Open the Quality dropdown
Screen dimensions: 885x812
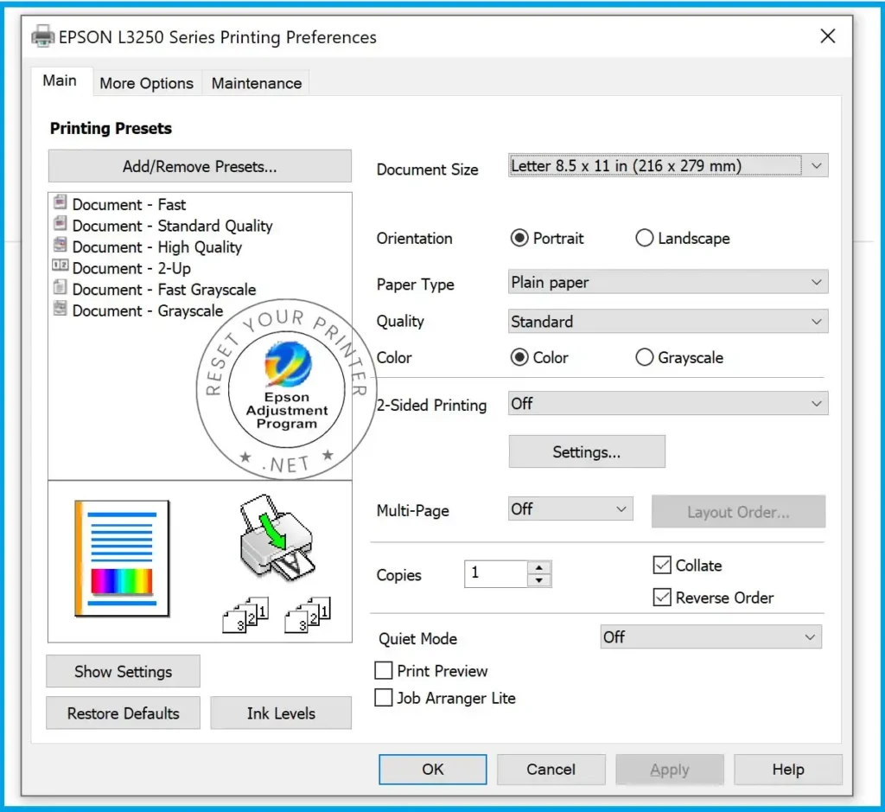point(668,322)
